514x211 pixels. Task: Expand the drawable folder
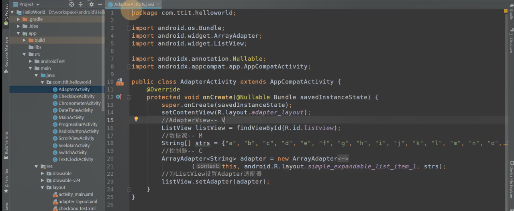point(43,173)
